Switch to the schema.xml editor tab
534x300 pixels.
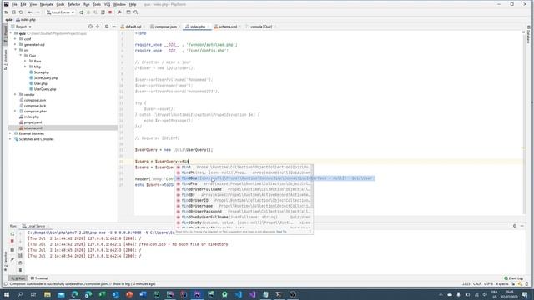227,27
